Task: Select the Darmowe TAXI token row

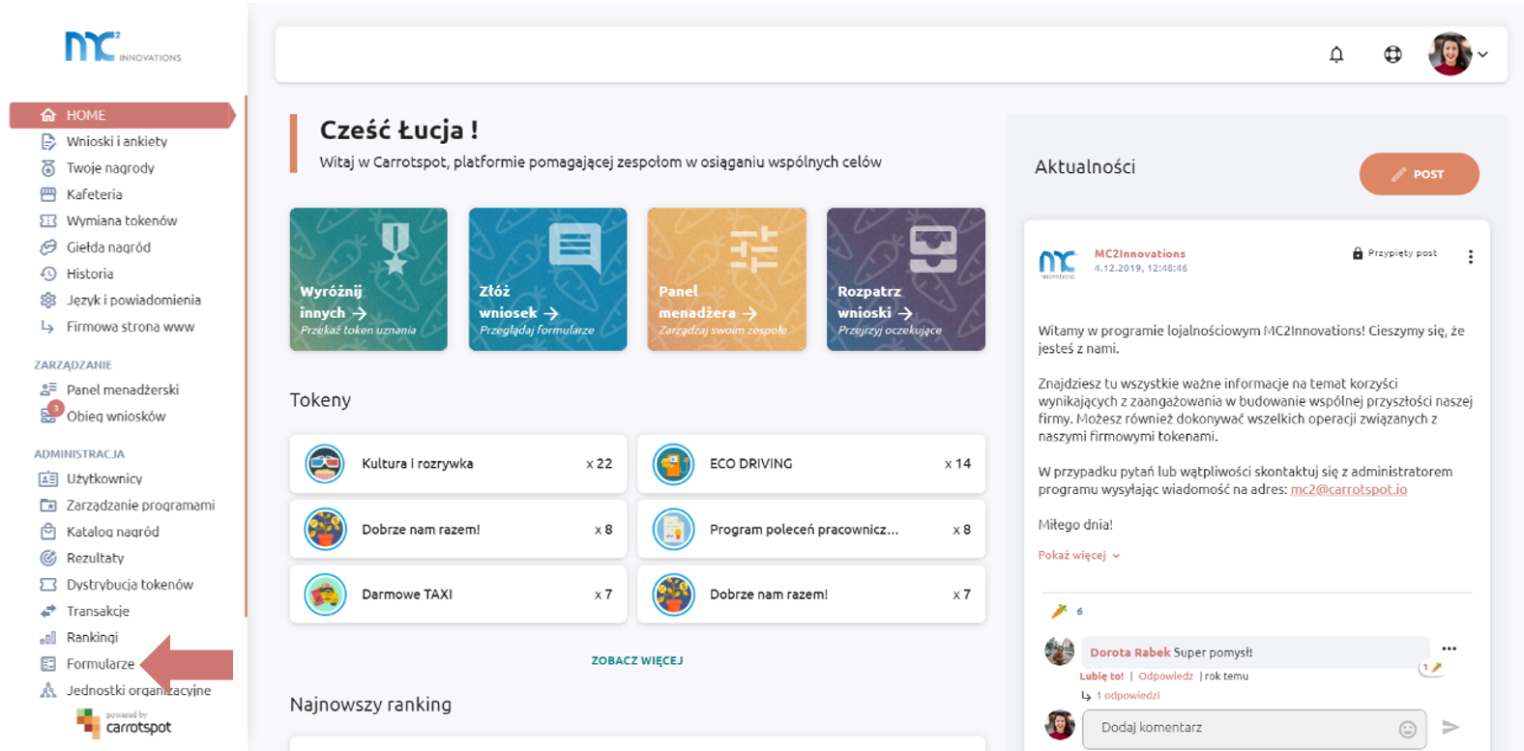Action: 458,594
